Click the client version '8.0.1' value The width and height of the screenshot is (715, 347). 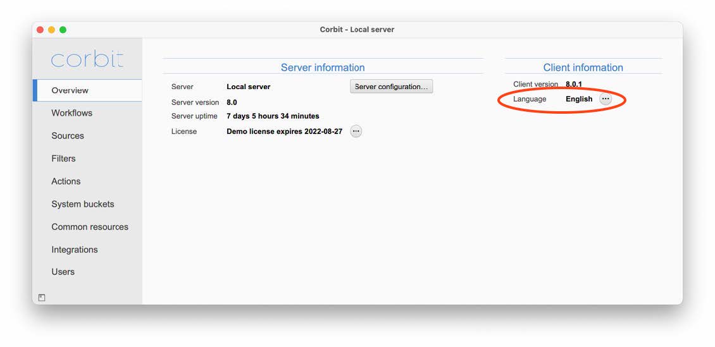coord(574,84)
